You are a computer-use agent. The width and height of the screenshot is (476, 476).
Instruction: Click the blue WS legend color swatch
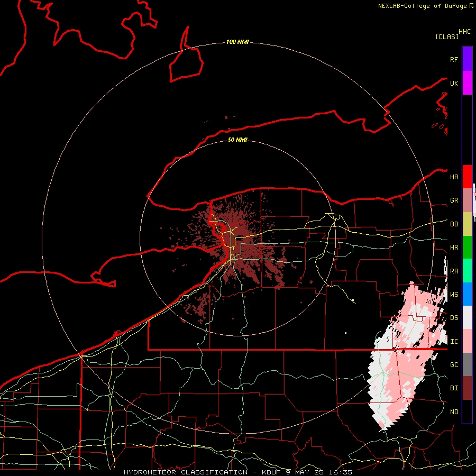pos(467,294)
